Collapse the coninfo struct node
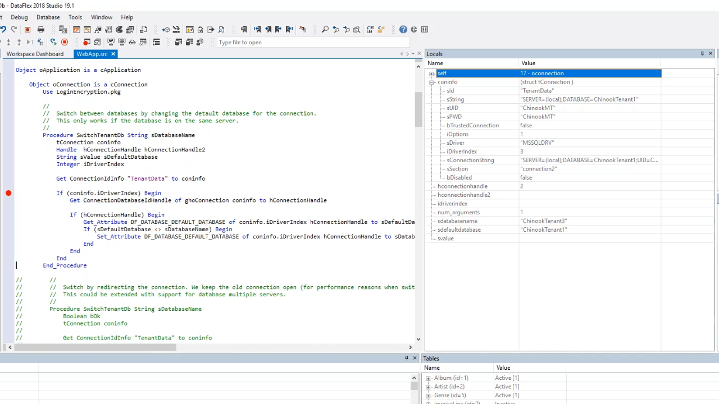The width and height of the screenshot is (719, 404). (431, 82)
